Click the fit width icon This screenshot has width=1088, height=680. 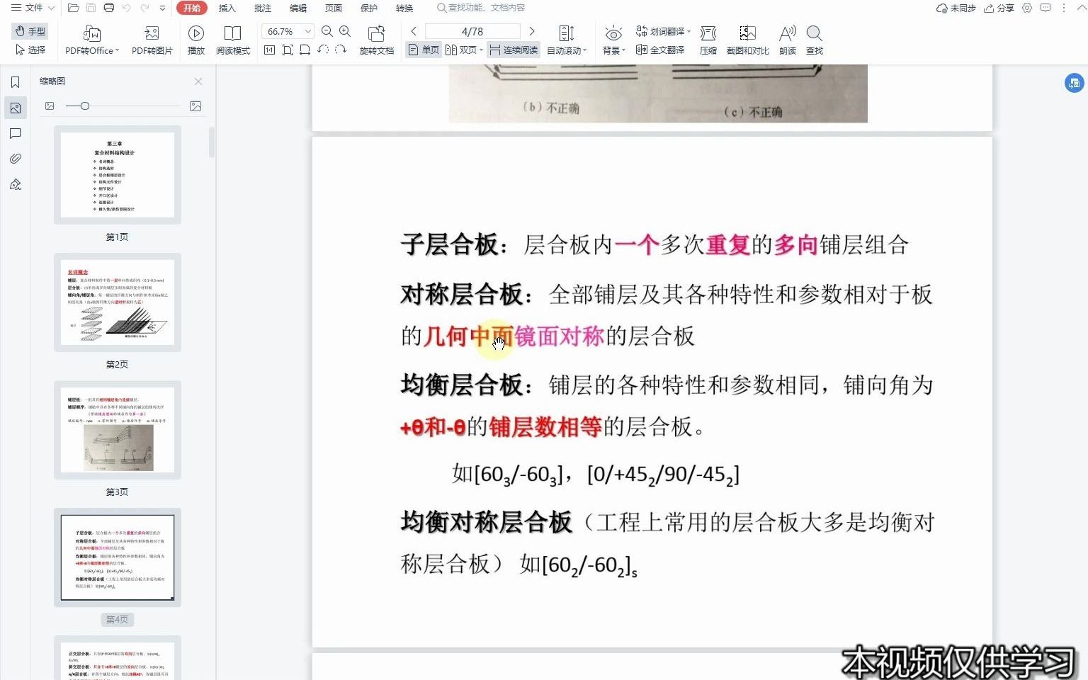pyautogui.click(x=305, y=50)
